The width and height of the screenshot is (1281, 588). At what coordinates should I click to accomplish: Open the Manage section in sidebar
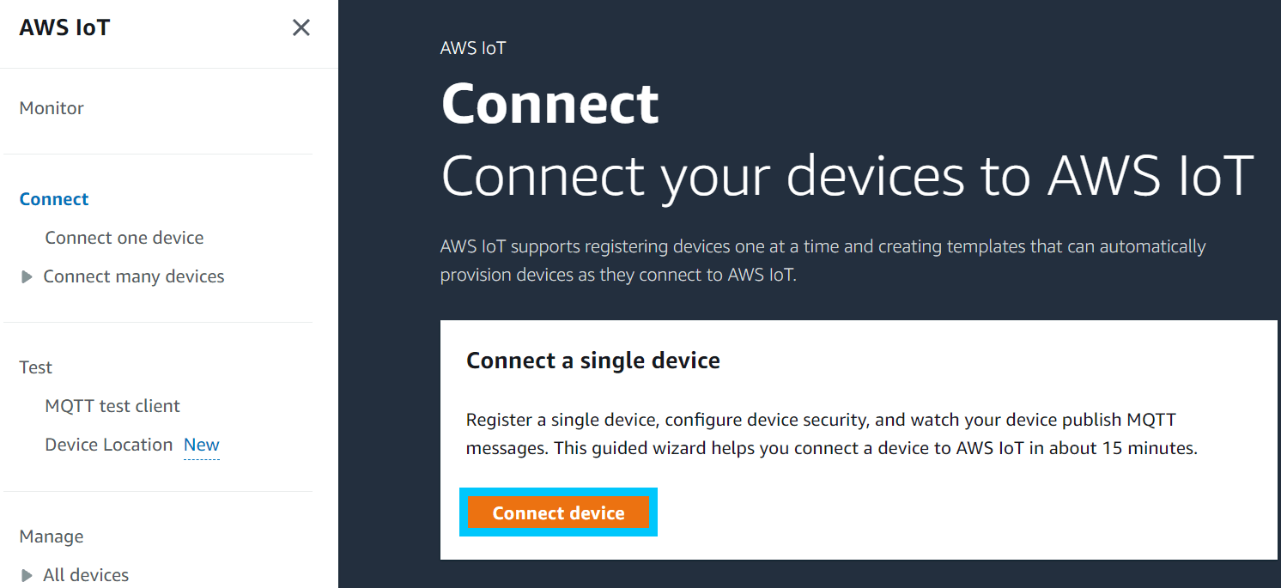(52, 536)
